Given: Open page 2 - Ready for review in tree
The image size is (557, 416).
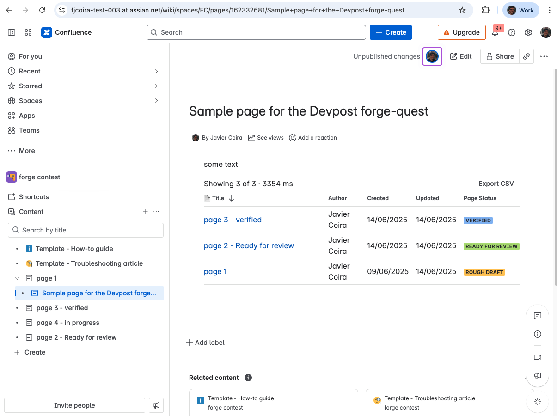Looking at the screenshot, I should click(x=76, y=337).
